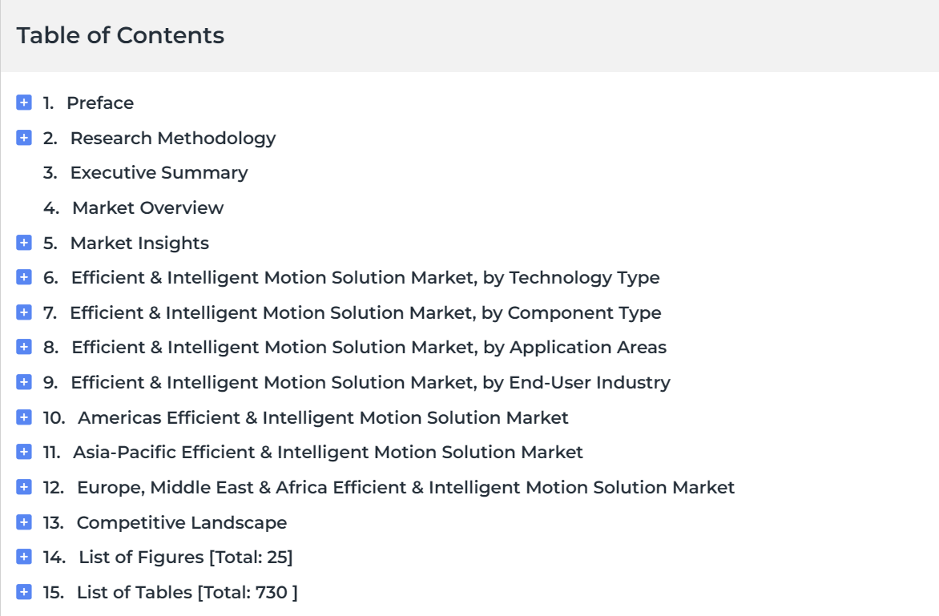Image resolution: width=939 pixels, height=616 pixels.
Task: Expand Europe, Middle East & Africa plus icon
Action: (24, 487)
